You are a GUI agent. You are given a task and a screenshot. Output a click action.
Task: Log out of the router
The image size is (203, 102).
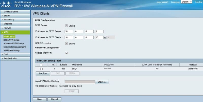(x=199, y=2)
